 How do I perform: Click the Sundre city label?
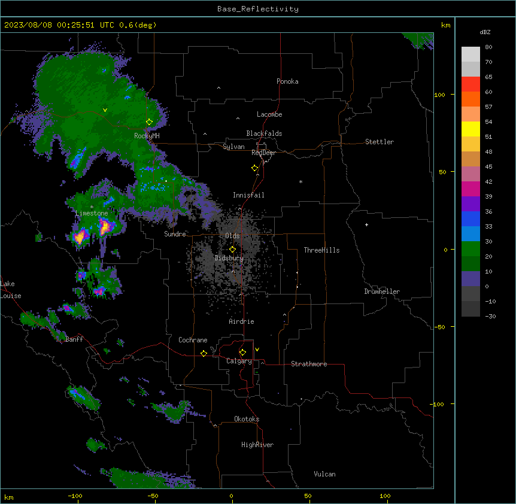[x=175, y=234]
